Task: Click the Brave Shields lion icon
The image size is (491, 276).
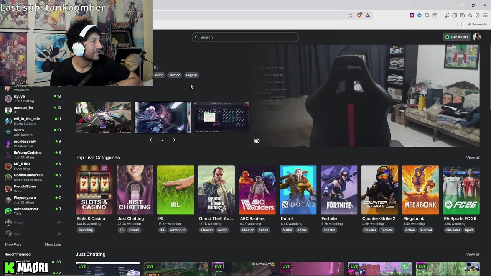Action: point(359,15)
